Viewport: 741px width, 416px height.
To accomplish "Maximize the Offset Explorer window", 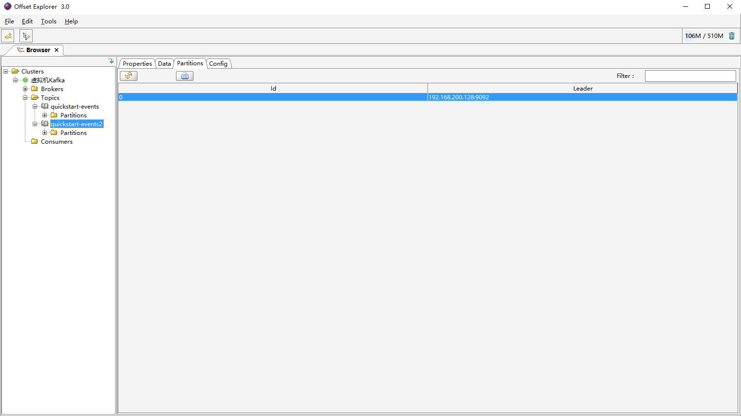I will pyautogui.click(x=707, y=7).
